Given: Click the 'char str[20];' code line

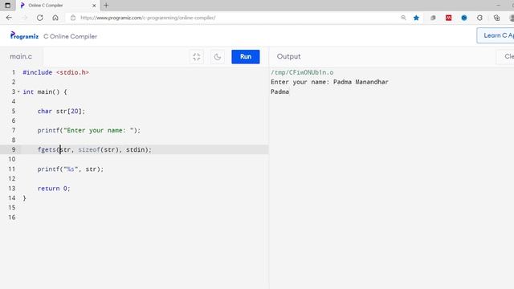Looking at the screenshot, I should tap(61, 111).
